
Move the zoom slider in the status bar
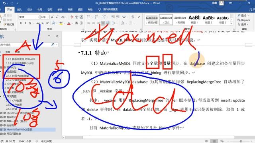coord(241,141)
